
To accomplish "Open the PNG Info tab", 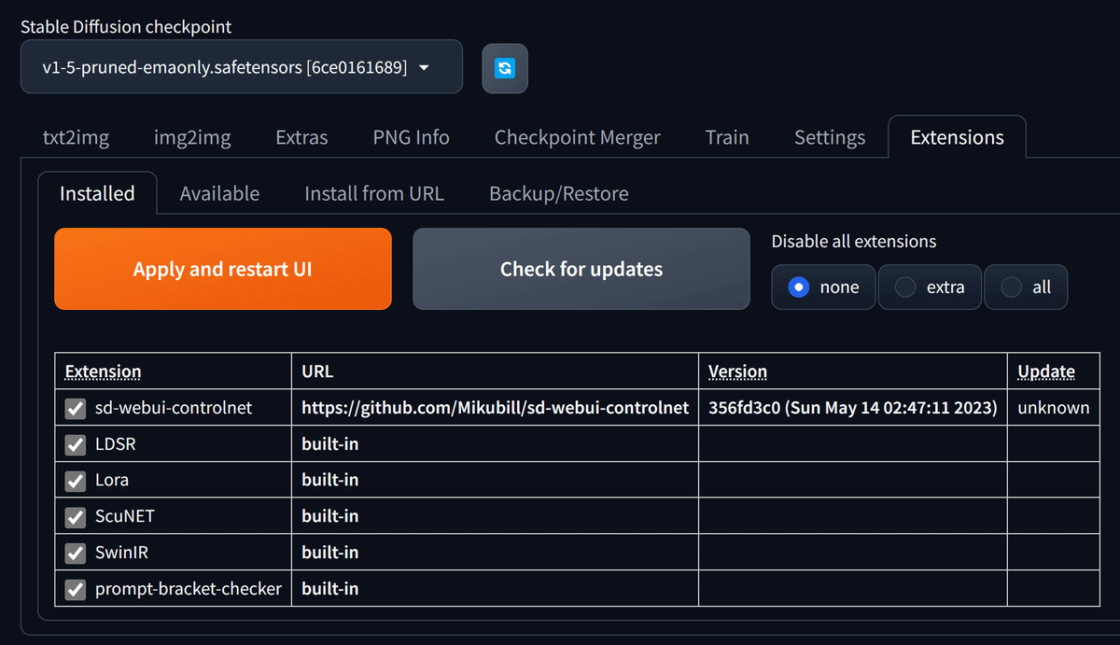I will [x=411, y=137].
